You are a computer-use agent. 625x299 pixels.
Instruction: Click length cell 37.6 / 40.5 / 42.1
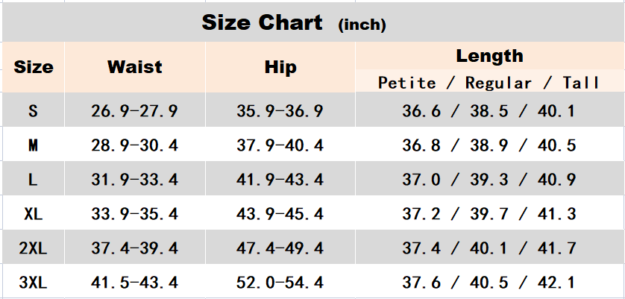[490, 281]
